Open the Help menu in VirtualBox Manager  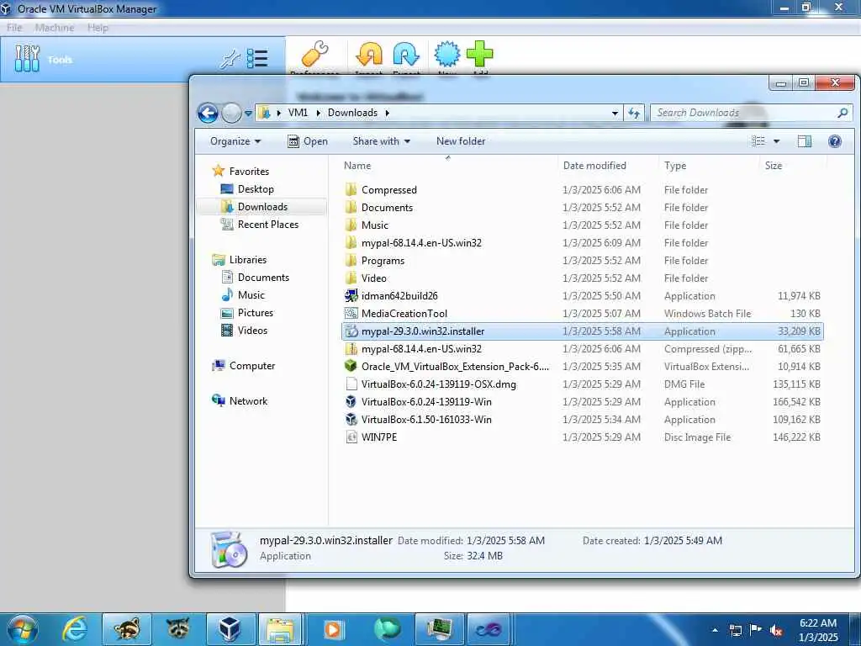pos(98,28)
